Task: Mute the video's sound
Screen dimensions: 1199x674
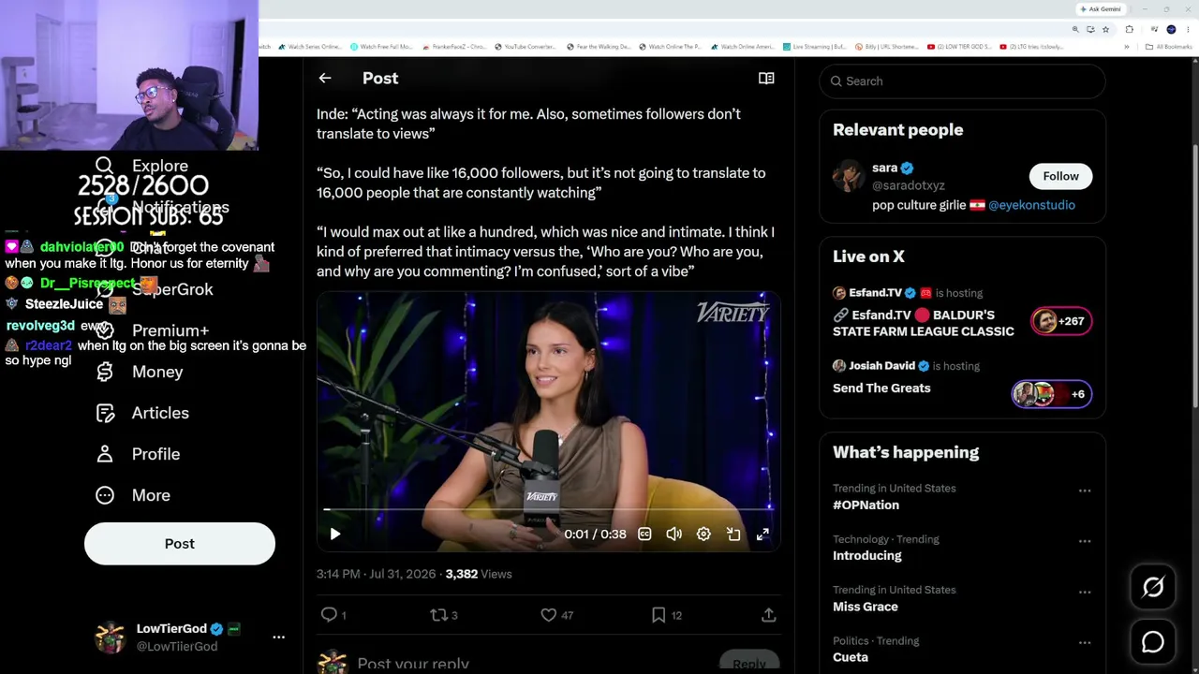Action: pos(674,534)
